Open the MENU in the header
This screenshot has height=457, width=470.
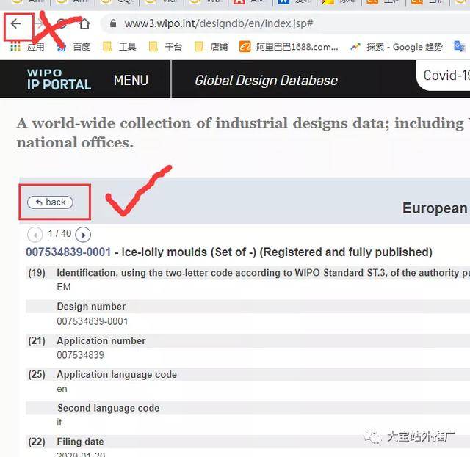131,80
